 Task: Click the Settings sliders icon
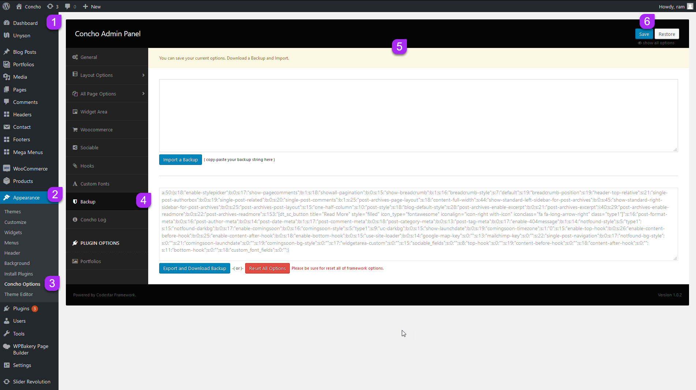pos(7,365)
